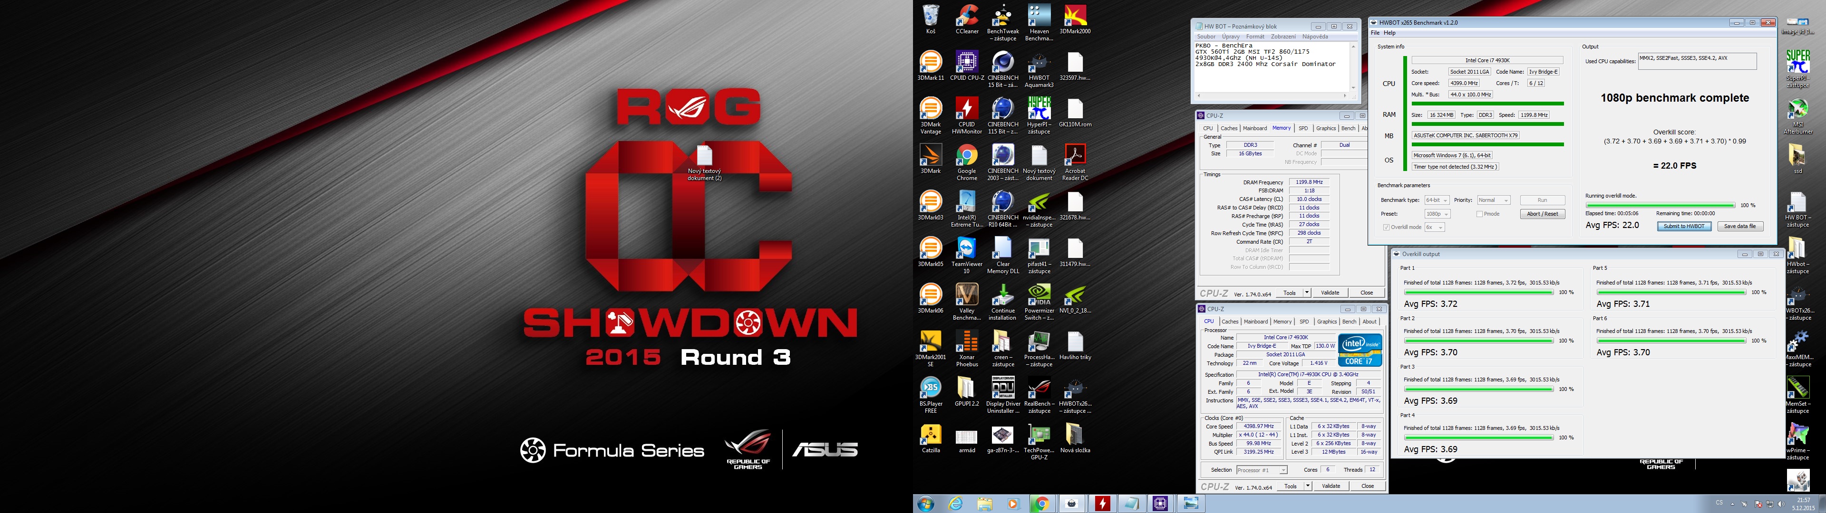Image resolution: width=1826 pixels, height=513 pixels.
Task: Open Formát menu in Notepad
Action: click(1255, 37)
